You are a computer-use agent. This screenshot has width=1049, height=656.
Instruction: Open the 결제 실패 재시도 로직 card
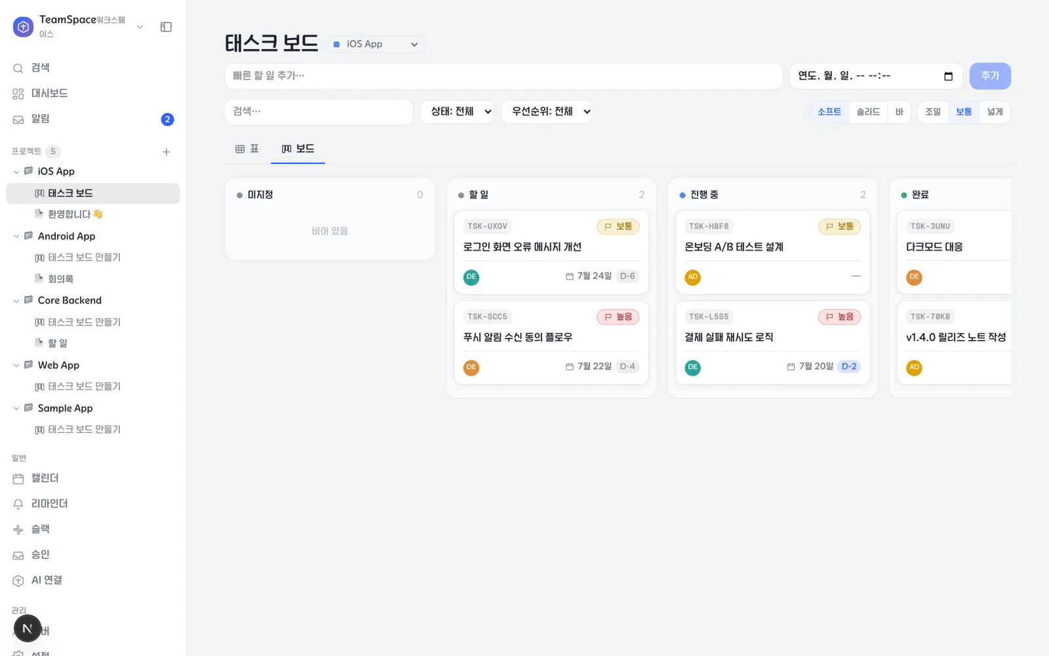[x=773, y=342]
